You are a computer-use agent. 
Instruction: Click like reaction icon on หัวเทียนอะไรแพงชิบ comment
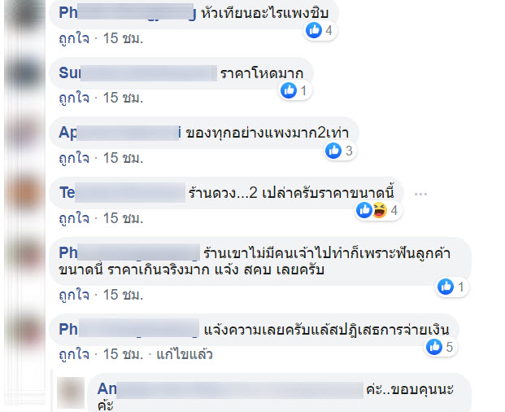[314, 31]
